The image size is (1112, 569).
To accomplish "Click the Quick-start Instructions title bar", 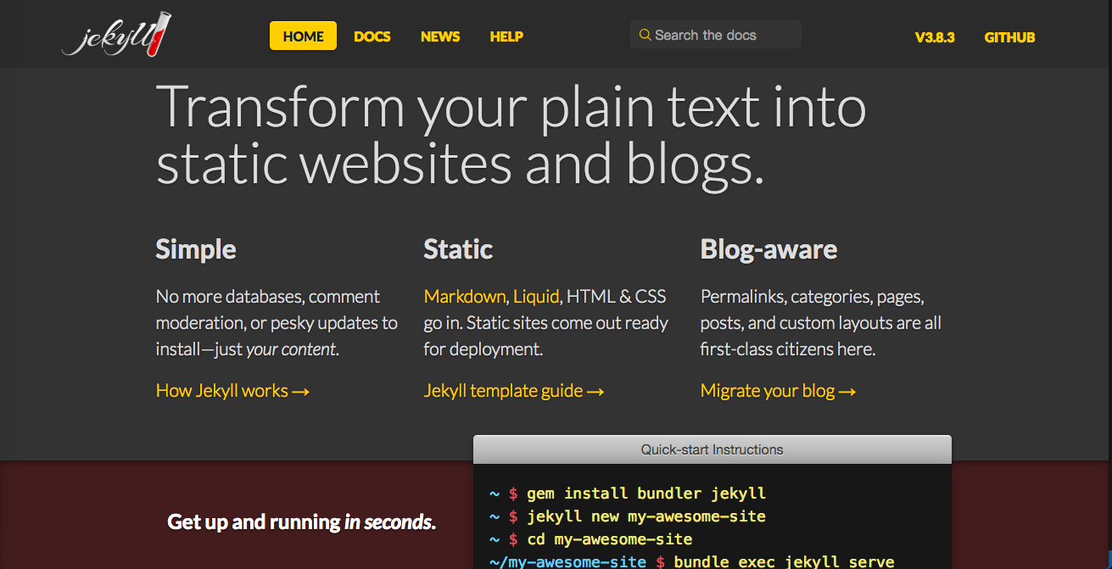I will (x=712, y=449).
